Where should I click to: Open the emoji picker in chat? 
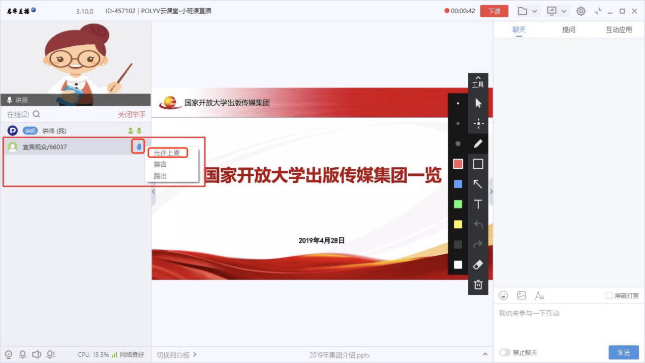503,295
